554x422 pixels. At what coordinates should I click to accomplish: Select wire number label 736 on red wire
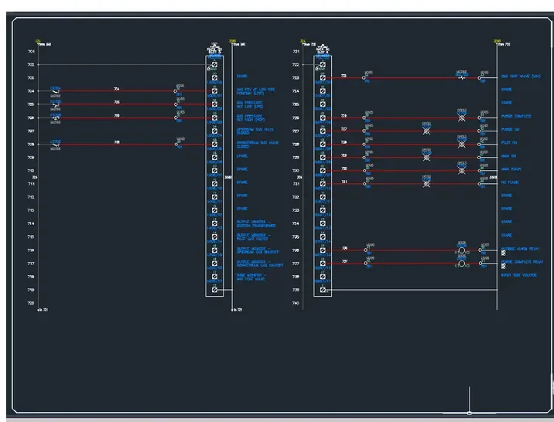click(x=344, y=248)
